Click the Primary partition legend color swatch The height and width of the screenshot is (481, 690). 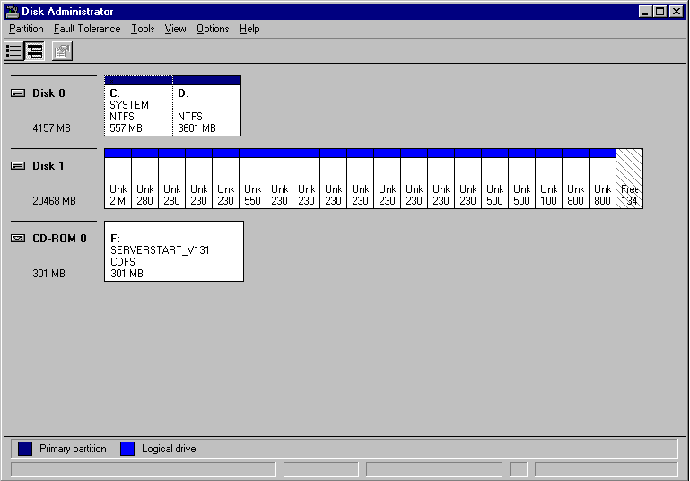point(26,449)
